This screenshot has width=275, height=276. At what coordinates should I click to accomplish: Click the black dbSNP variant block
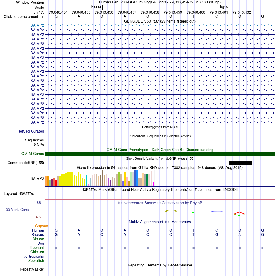click(240, 163)
